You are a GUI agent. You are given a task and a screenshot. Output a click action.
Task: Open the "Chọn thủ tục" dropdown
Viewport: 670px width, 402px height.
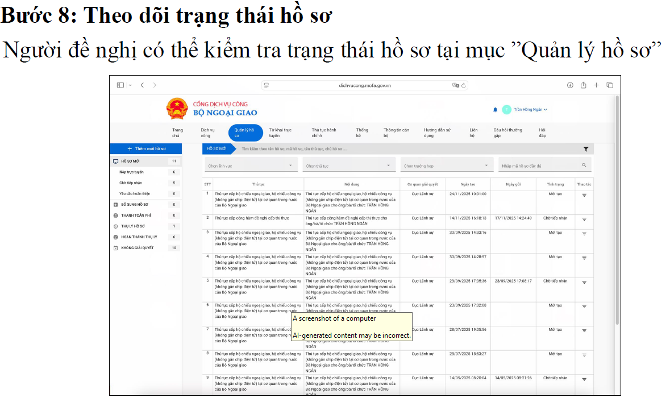tap(349, 165)
